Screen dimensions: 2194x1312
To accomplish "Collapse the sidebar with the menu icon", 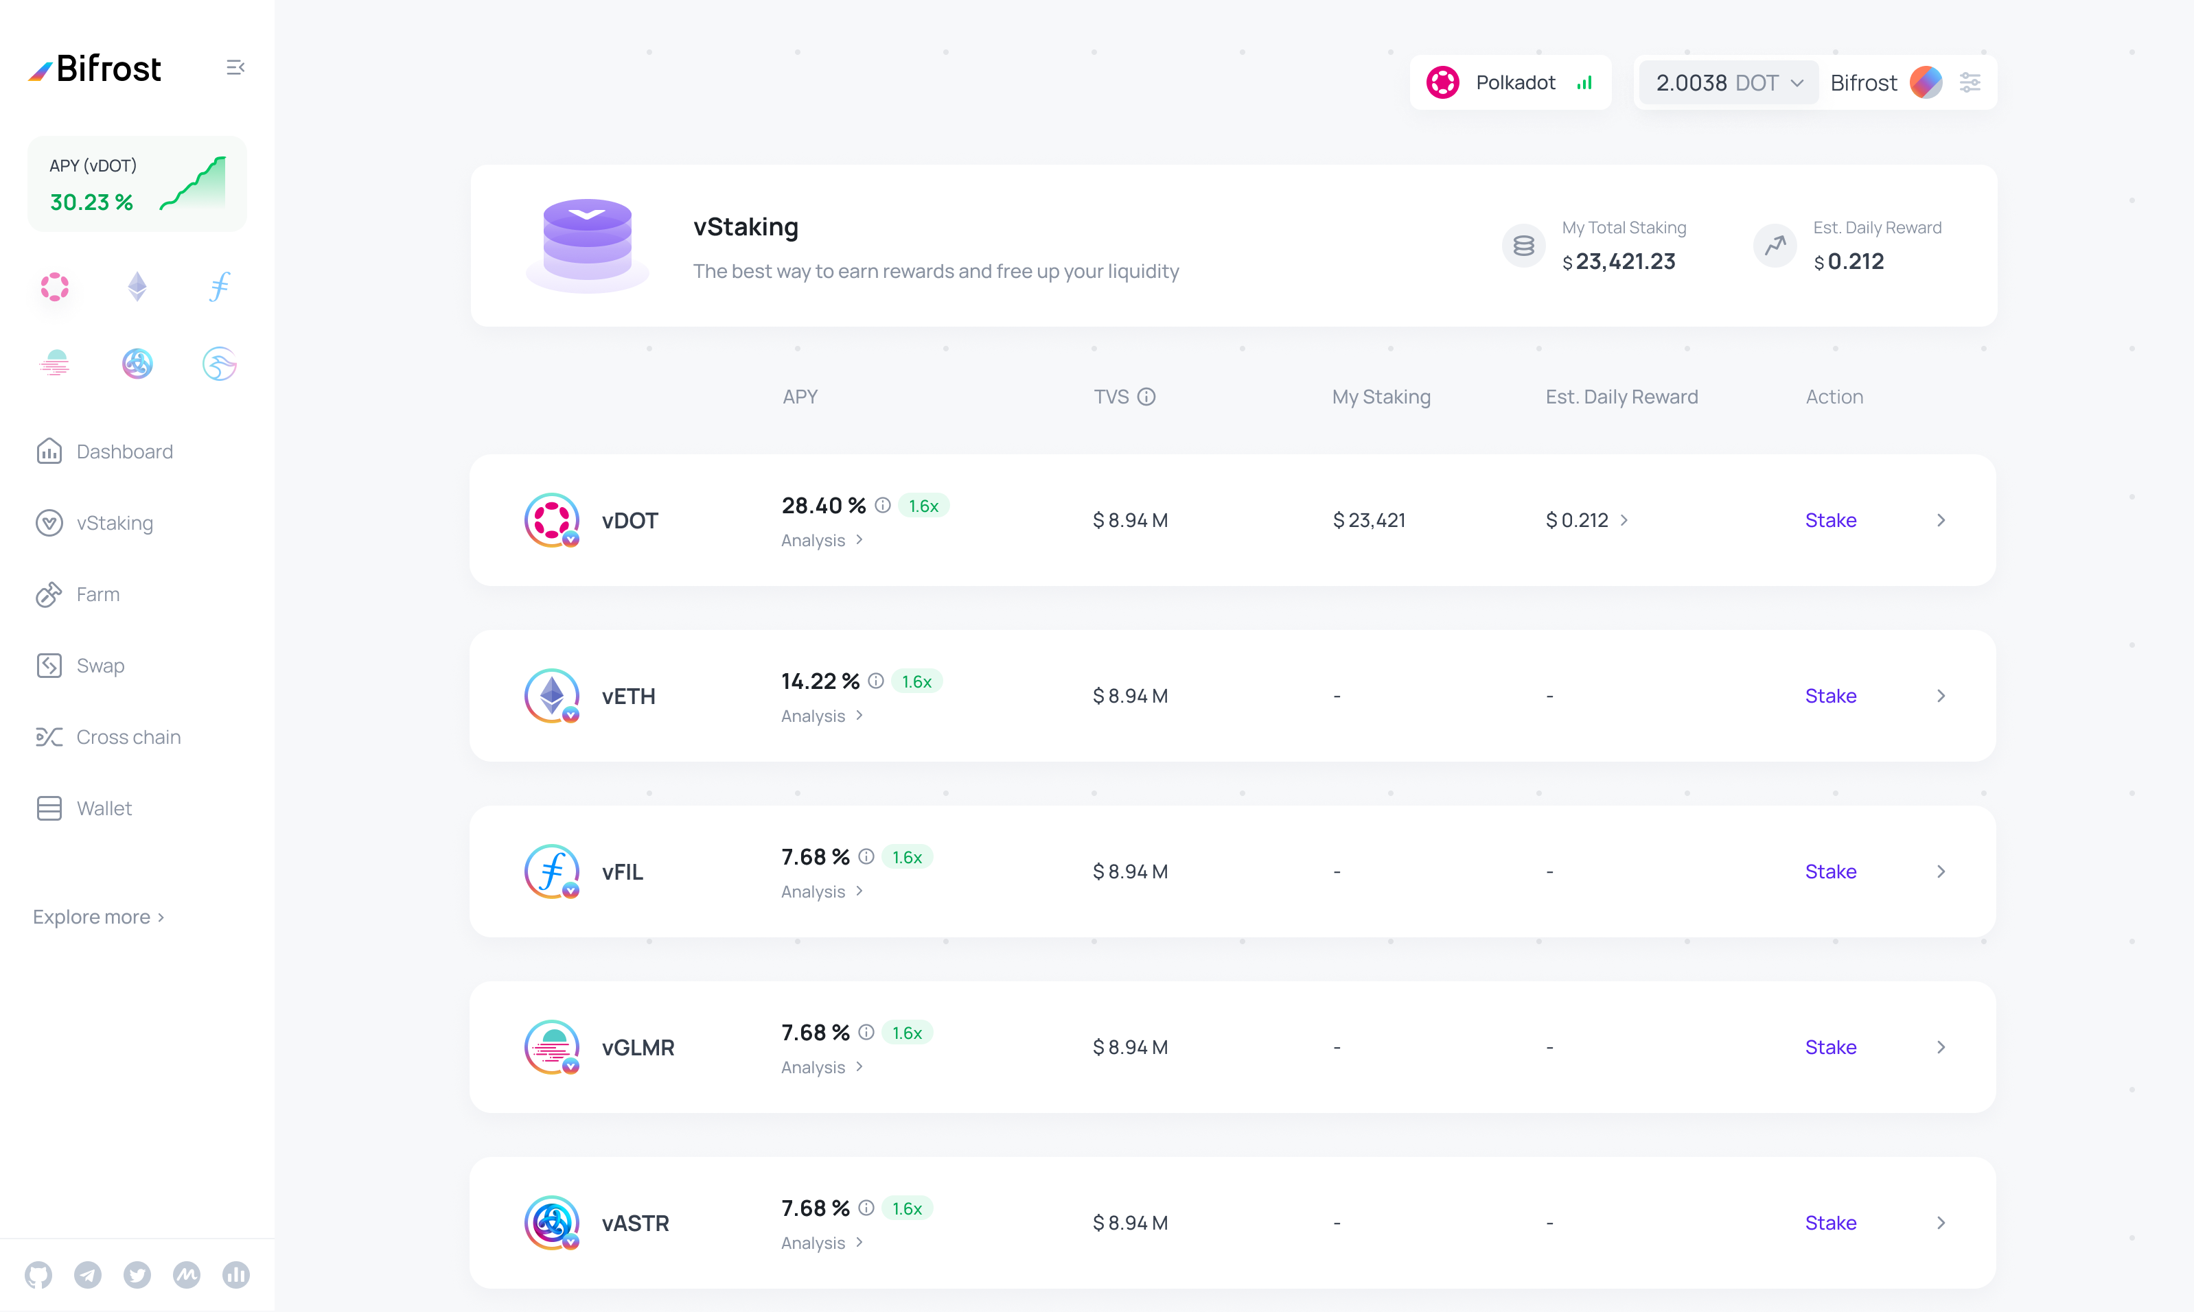I will click(x=235, y=67).
